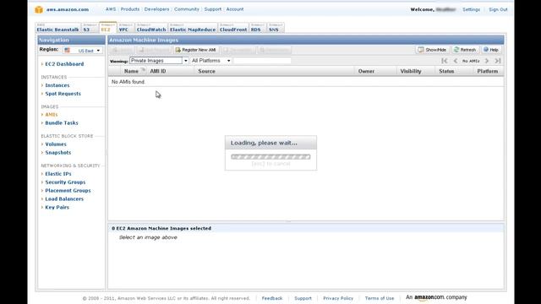
Task: Open Key Pairs in navigation
Action: (x=57, y=208)
